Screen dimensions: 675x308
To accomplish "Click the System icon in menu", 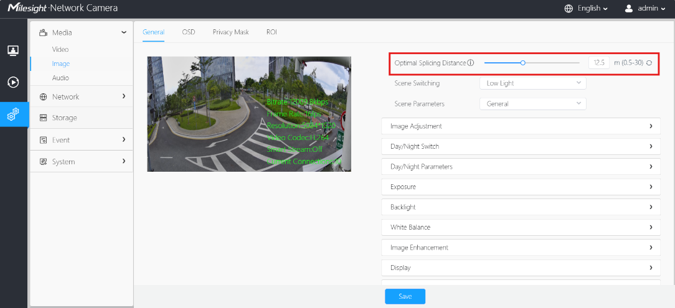I will point(43,162).
